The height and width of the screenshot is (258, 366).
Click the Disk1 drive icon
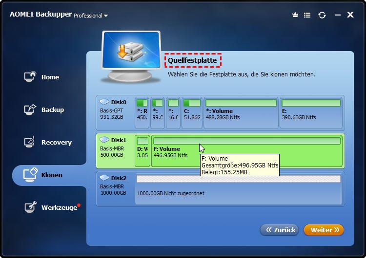coord(104,140)
